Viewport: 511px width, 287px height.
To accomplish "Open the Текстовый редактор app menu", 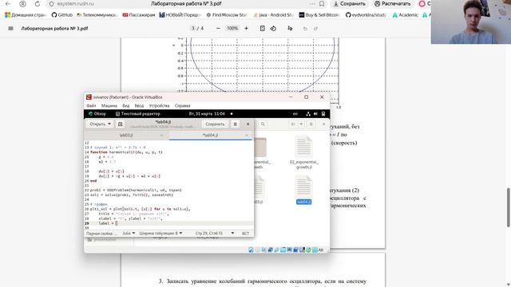I will [138, 114].
